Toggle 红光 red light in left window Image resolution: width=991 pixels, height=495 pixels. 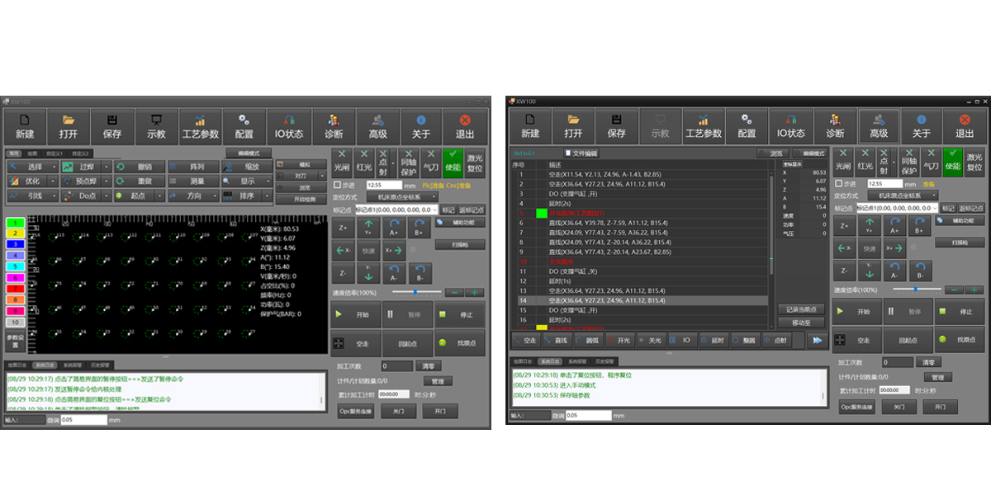[x=363, y=163]
